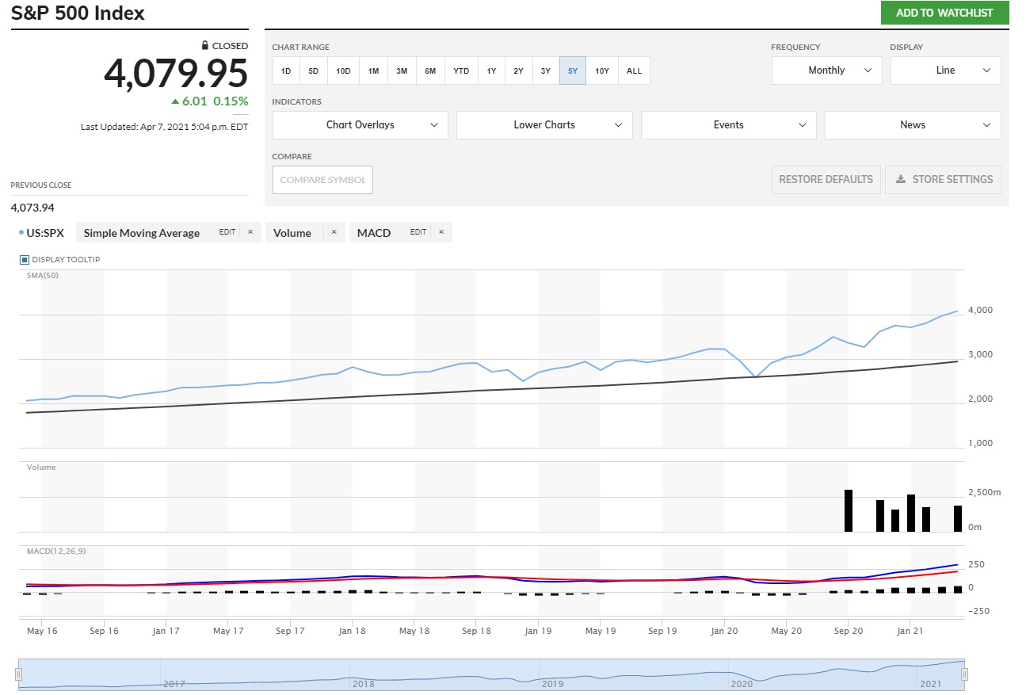Image resolution: width=1026 pixels, height=695 pixels.
Task: Click the left handle of timeline range slider
Action: [x=18, y=674]
